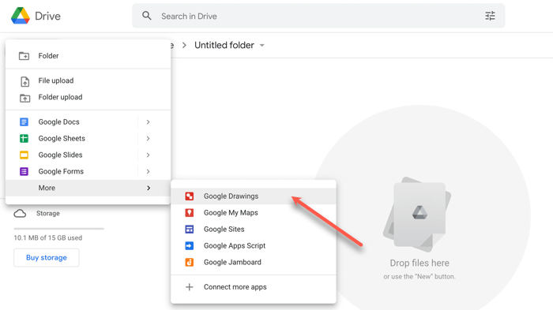This screenshot has height=310, width=553.
Task: Click the Google Apps Script icon
Action: [x=190, y=246]
